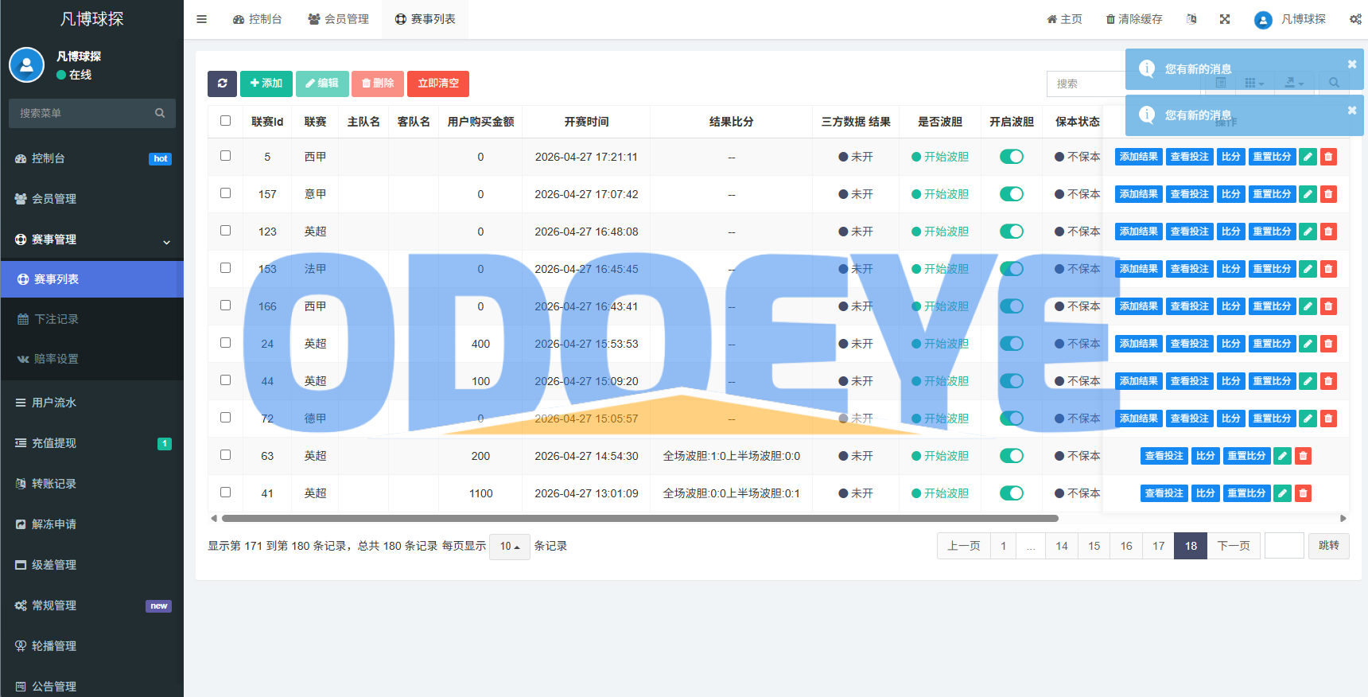Image resolution: width=1368 pixels, height=697 pixels.
Task: Click red trash icon for league id 123
Action: (1328, 232)
